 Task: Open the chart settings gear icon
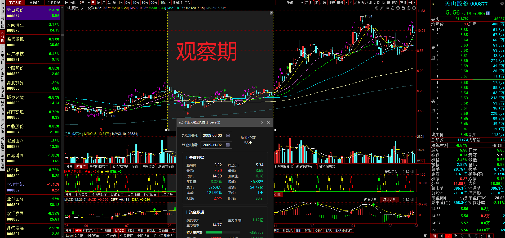377,8
